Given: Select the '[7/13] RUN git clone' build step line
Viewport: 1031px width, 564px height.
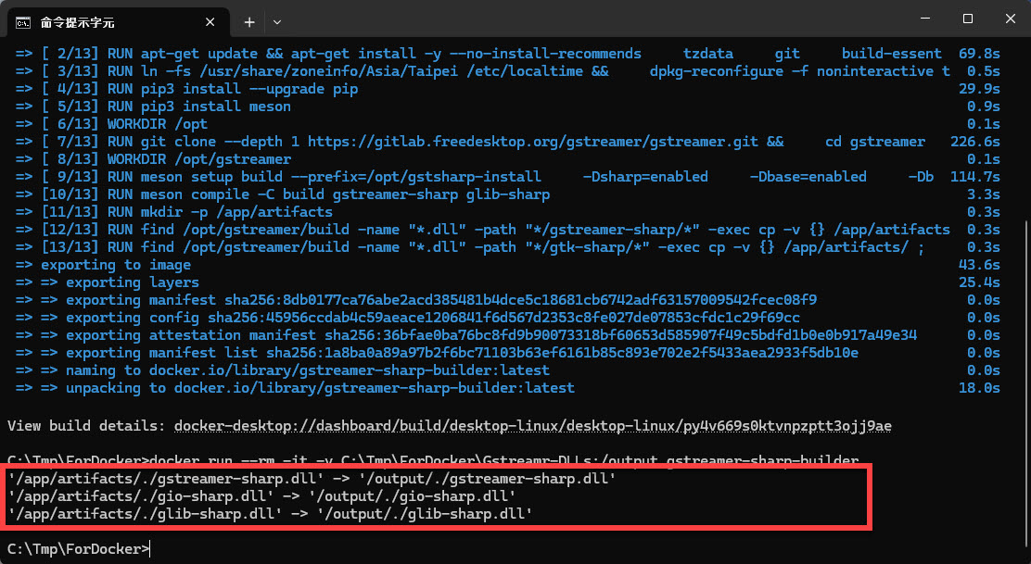Looking at the screenshot, I should click(371, 141).
